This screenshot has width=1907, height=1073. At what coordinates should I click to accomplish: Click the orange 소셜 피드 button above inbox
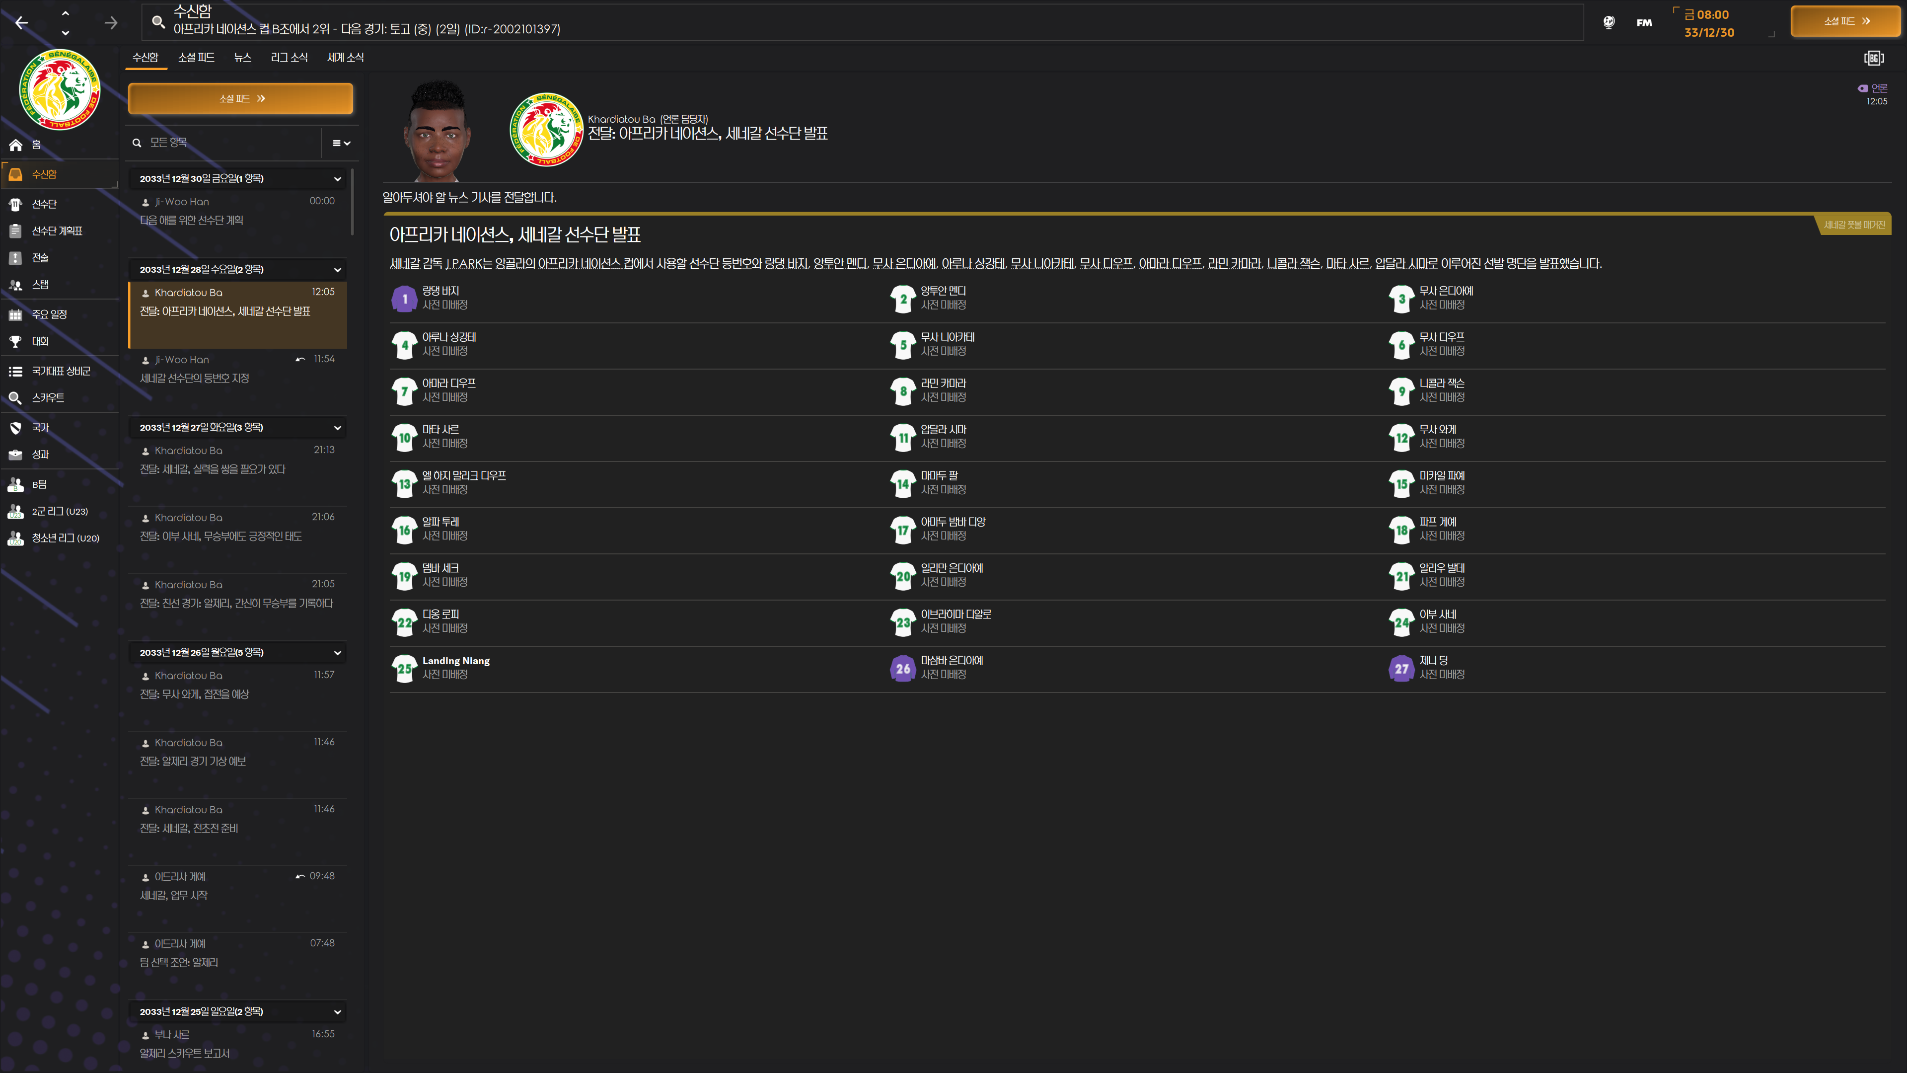[x=240, y=98]
